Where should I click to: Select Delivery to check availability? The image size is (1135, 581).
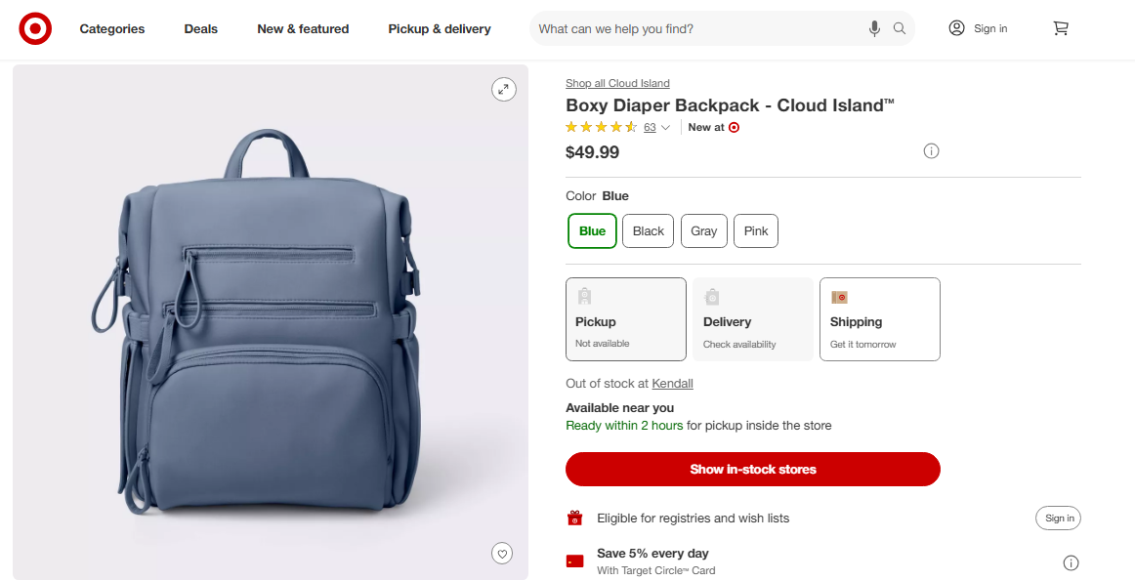coord(752,319)
